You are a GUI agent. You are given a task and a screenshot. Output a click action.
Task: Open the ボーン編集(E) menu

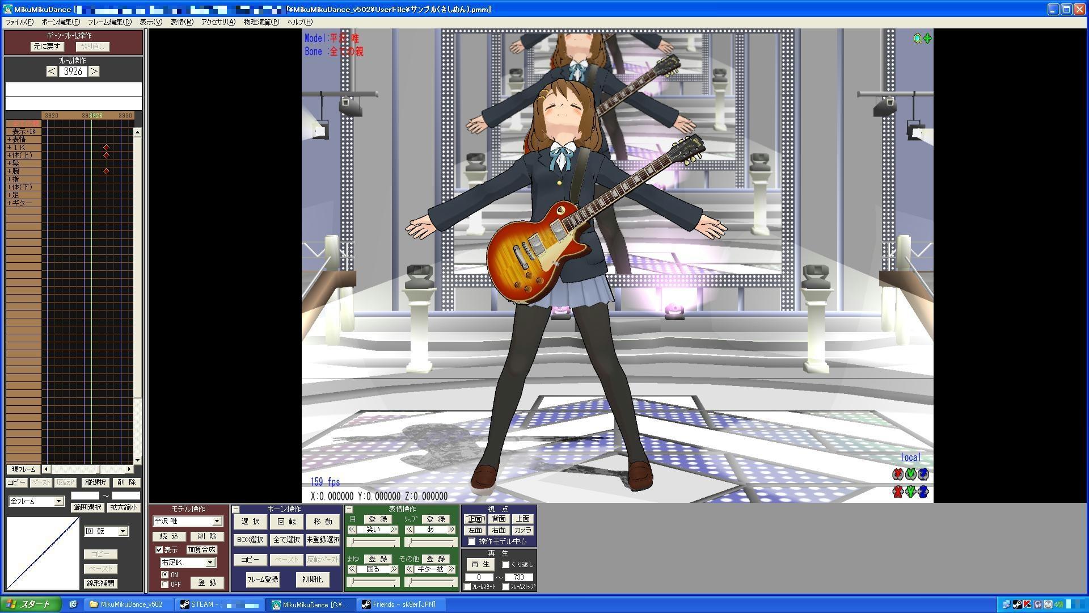click(x=60, y=22)
